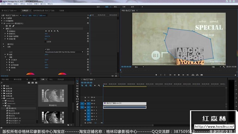Screen dimensions: 238x134
Task: Step forward one frame in Program monitor
Action: pyautogui.click(x=183, y=75)
